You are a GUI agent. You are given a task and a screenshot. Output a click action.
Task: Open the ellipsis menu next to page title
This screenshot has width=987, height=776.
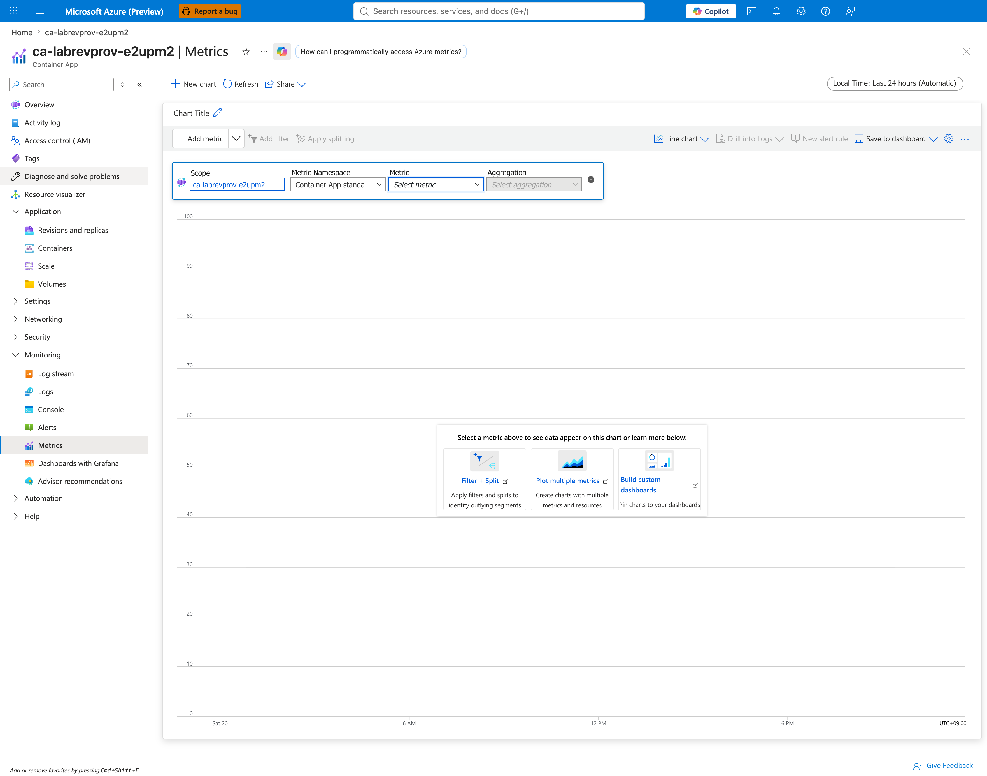[x=264, y=52]
